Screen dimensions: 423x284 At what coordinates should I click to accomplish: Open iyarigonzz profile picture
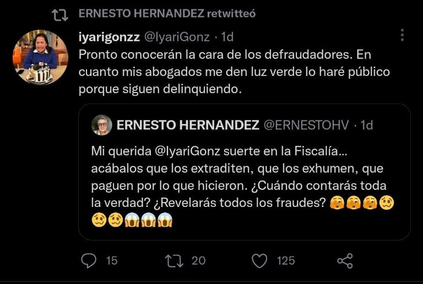(40, 57)
